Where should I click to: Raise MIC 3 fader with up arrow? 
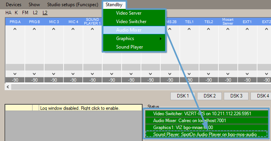54,29
